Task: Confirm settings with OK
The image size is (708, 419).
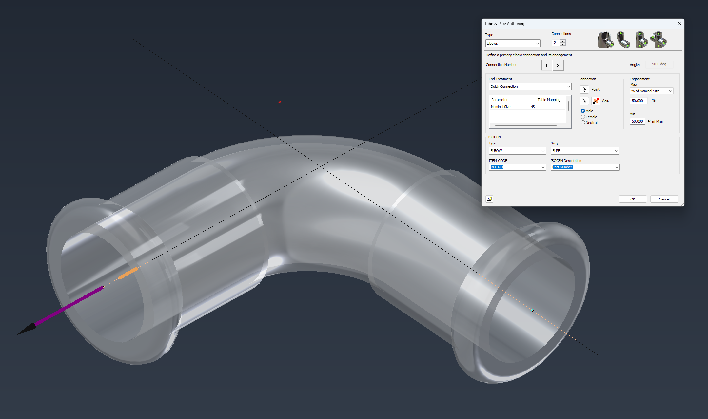Action: point(633,199)
